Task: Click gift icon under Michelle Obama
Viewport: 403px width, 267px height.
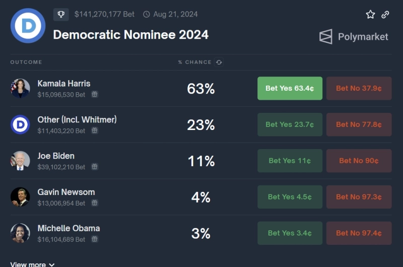Action: (x=95, y=239)
